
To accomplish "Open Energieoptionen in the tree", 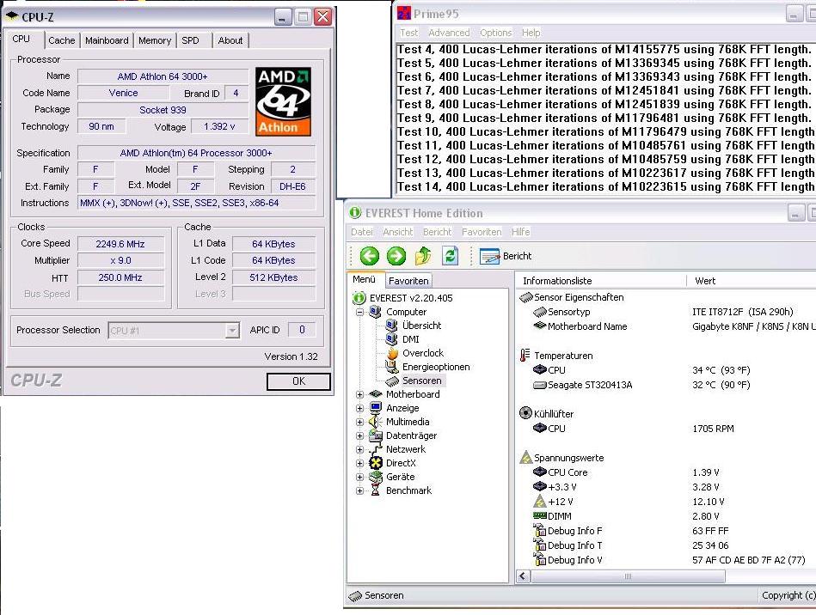I will pos(436,367).
